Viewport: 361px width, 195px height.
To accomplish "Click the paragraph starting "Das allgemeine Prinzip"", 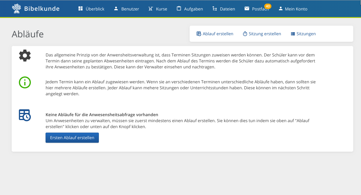I will click(180, 61).
